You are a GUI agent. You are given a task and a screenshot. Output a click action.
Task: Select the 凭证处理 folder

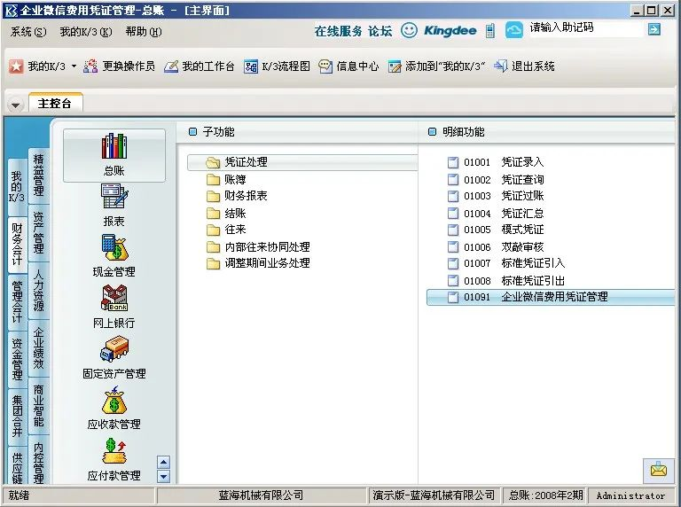click(302, 162)
